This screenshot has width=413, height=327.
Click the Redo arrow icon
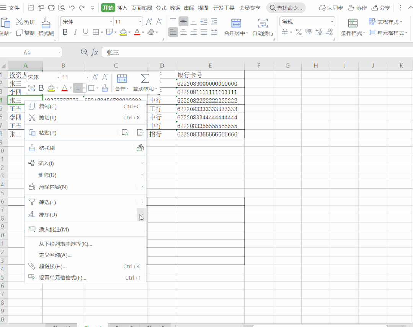coord(82,8)
